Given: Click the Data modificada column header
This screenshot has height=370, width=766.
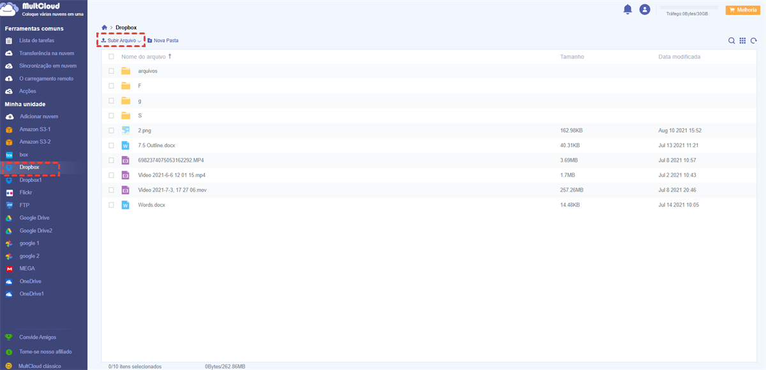Looking at the screenshot, I should 679,57.
